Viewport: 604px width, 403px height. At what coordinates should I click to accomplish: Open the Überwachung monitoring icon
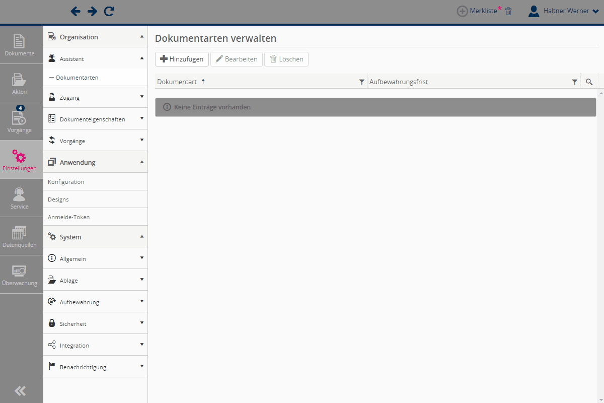(x=20, y=275)
